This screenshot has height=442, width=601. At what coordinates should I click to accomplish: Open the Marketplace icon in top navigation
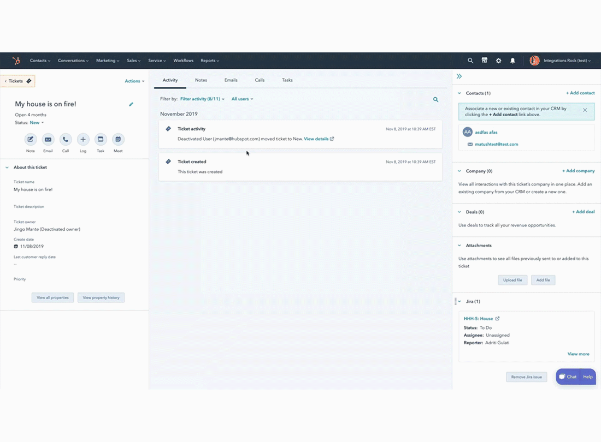tap(485, 61)
